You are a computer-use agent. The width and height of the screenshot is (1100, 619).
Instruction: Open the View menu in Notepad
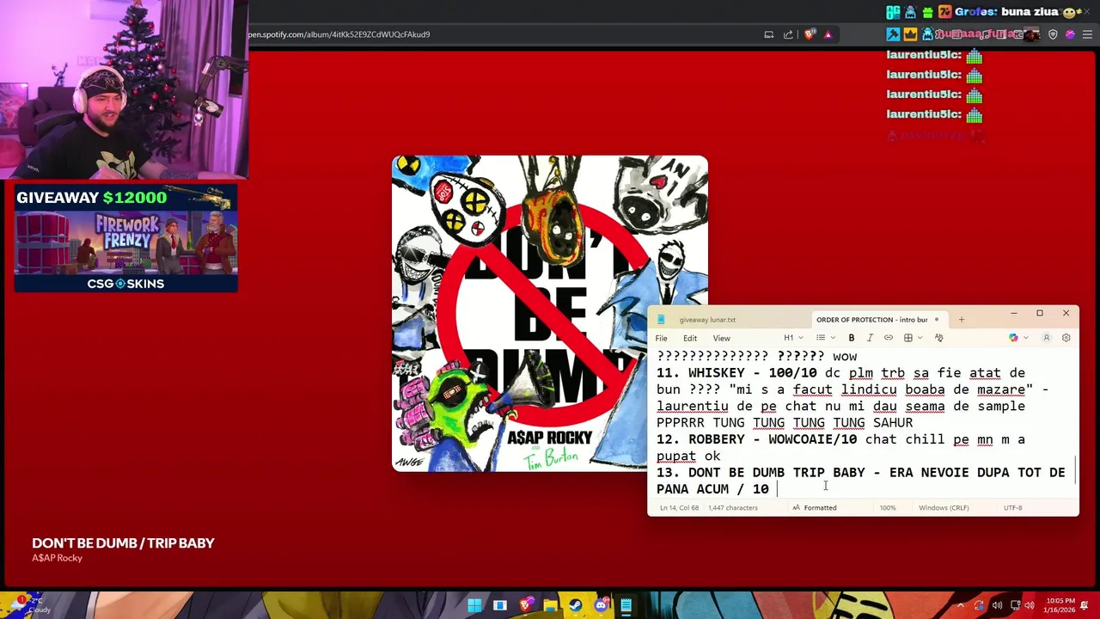(721, 338)
